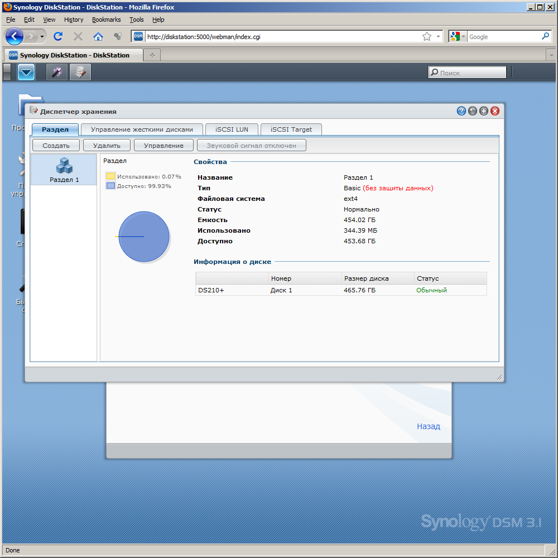Click the yellow Использовано legend swatch
The height and width of the screenshot is (558, 558).
(x=110, y=176)
